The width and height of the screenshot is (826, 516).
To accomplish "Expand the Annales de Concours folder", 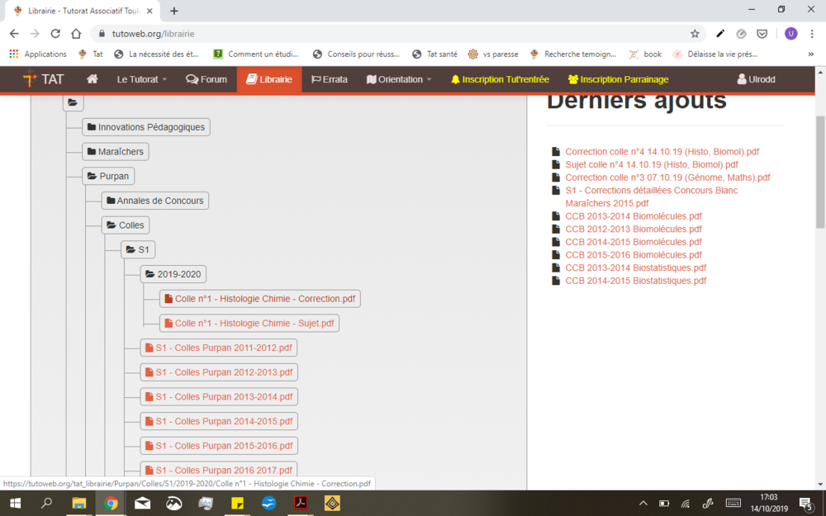I will (154, 201).
